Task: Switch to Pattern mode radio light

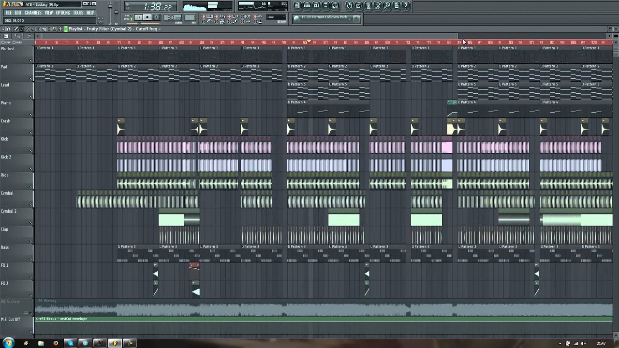Action: point(132,15)
